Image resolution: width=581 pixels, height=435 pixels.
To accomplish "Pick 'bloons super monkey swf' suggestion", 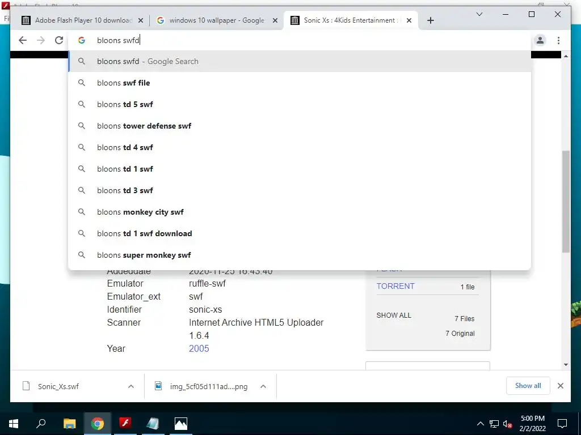I will pyautogui.click(x=300, y=255).
